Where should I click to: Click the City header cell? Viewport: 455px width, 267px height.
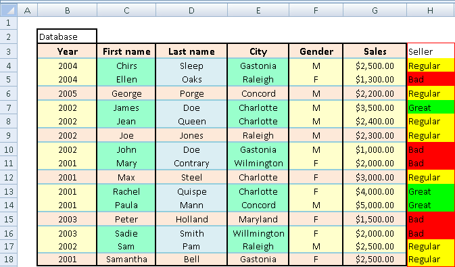point(258,51)
